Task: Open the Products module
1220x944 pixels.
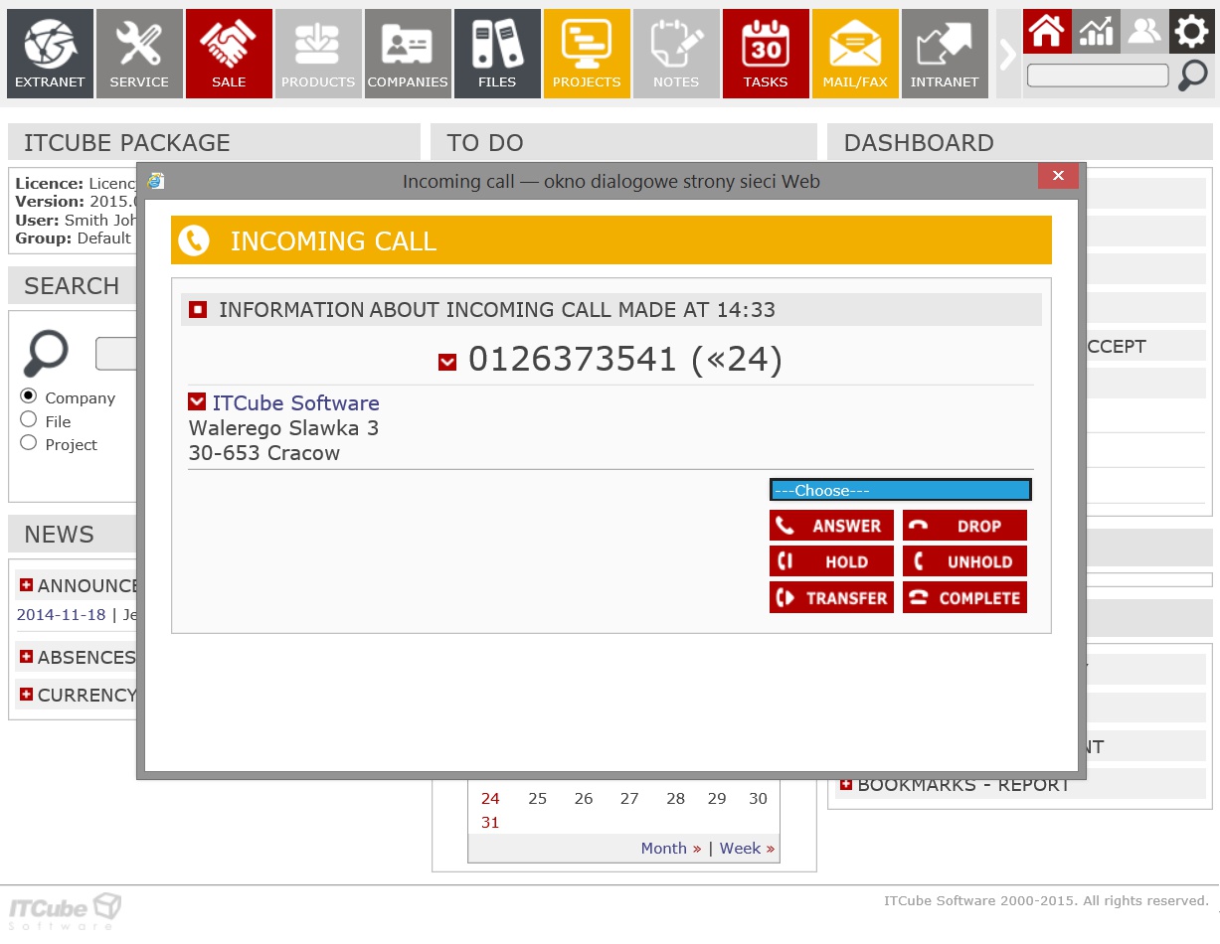Action: click(x=318, y=54)
